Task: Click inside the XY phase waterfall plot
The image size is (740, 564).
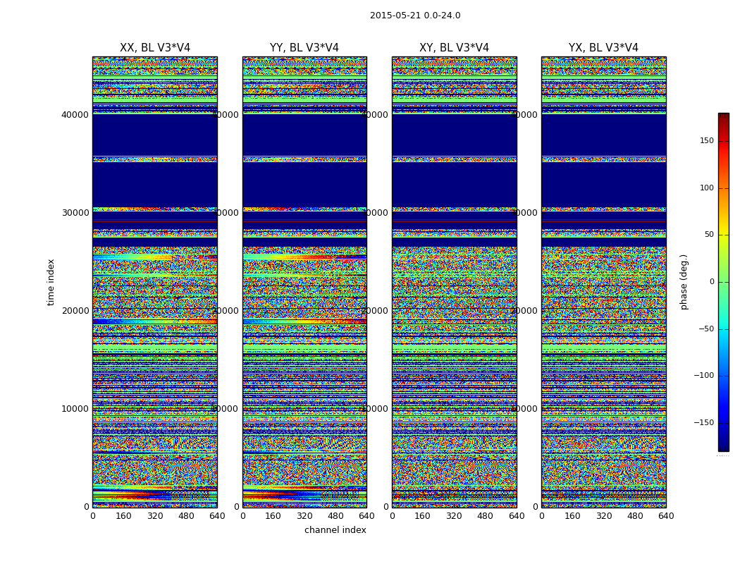Action: point(454,282)
